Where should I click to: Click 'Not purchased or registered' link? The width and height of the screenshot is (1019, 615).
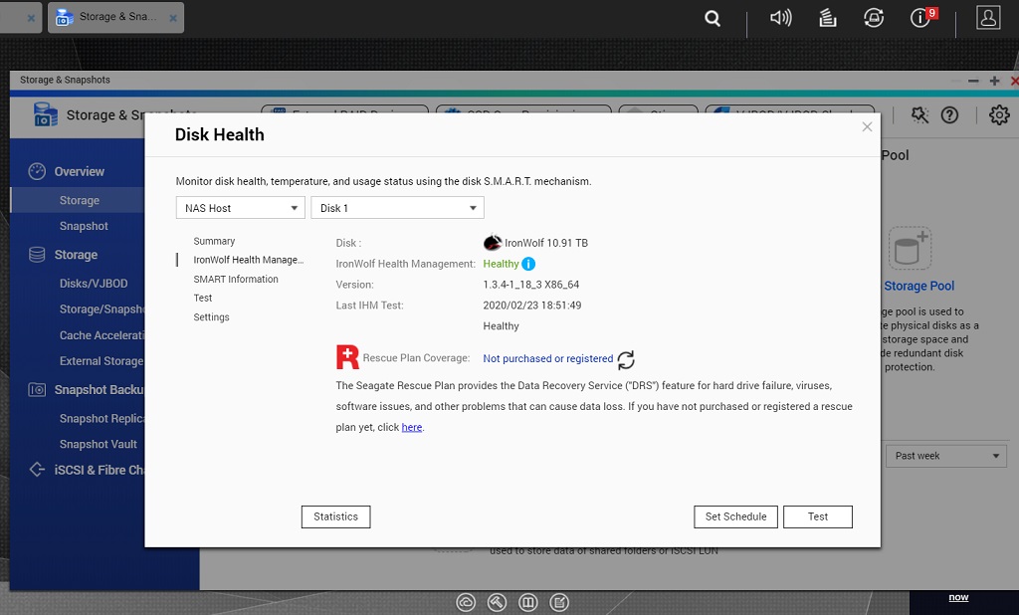[x=548, y=359]
